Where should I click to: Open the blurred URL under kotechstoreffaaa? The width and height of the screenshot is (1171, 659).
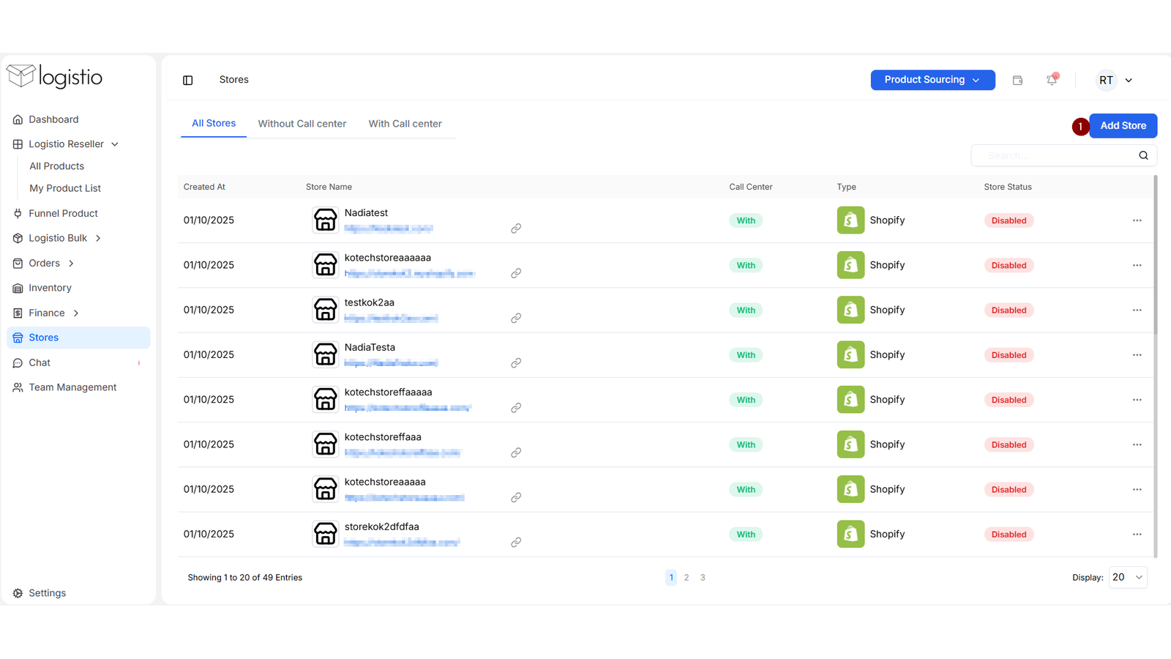(x=403, y=453)
